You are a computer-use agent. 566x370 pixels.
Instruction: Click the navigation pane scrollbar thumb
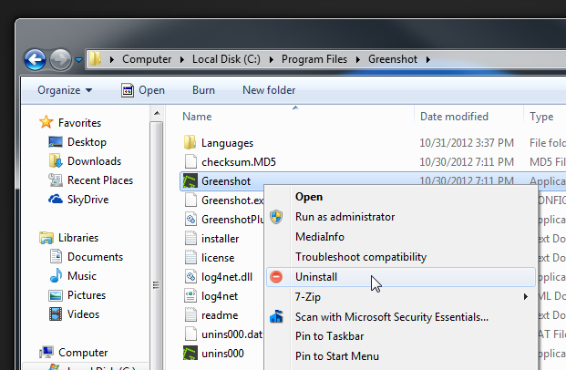(x=156, y=245)
